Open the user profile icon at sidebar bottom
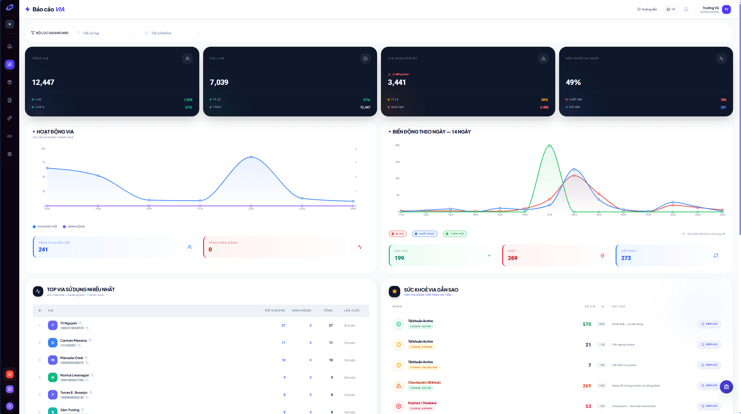Image resolution: width=741 pixels, height=414 pixels. (x=10, y=406)
